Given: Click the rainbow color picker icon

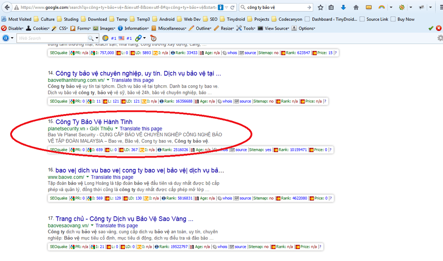Looking at the screenshot, I should pyautogui.click(x=382, y=8).
